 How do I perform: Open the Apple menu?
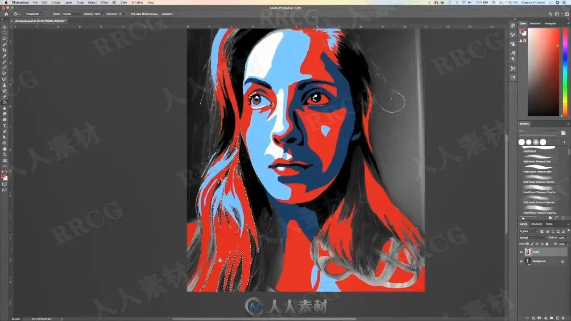point(6,2)
